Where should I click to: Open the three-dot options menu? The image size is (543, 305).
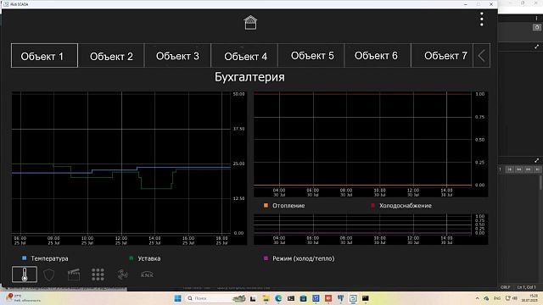point(481,19)
